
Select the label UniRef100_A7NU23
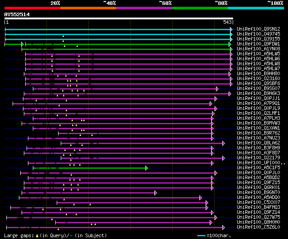click(258, 138)
